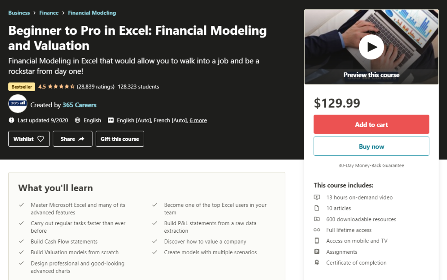This screenshot has width=447, height=280.
Task: Select the Wishlist heart icon
Action: [42, 138]
